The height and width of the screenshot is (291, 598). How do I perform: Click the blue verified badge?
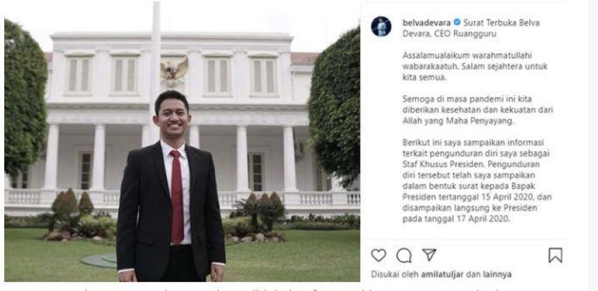tap(457, 22)
